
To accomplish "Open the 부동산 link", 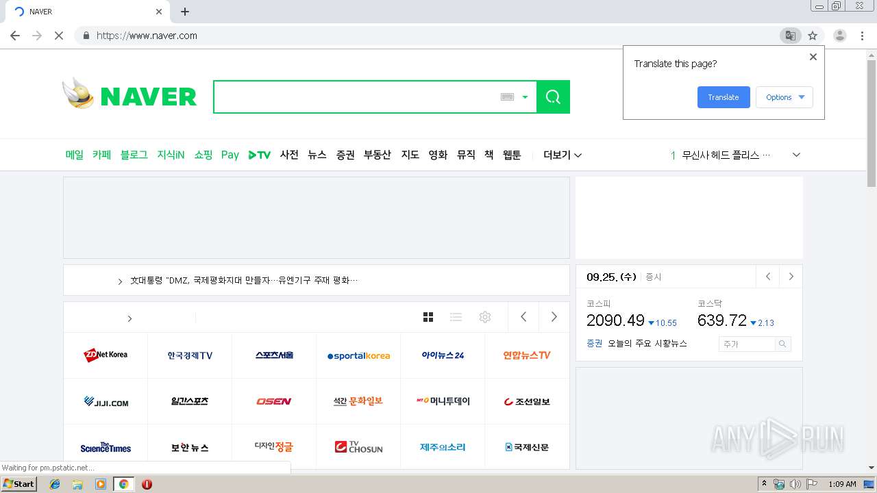I will pos(378,155).
